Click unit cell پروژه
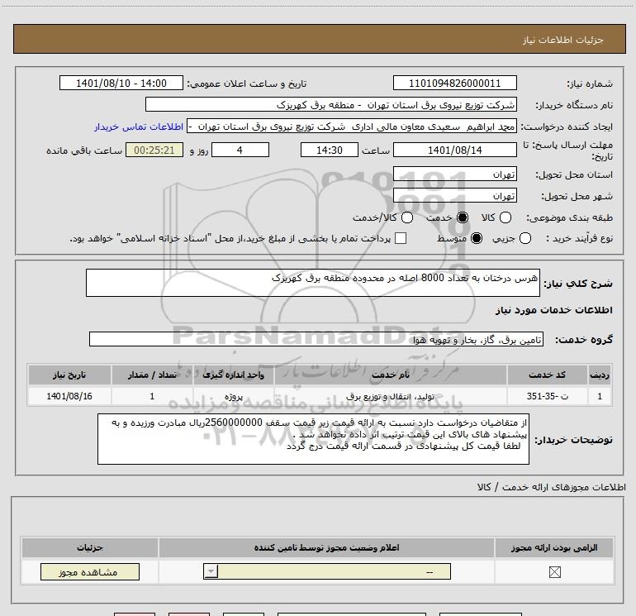636x616 pixels. click(x=234, y=396)
